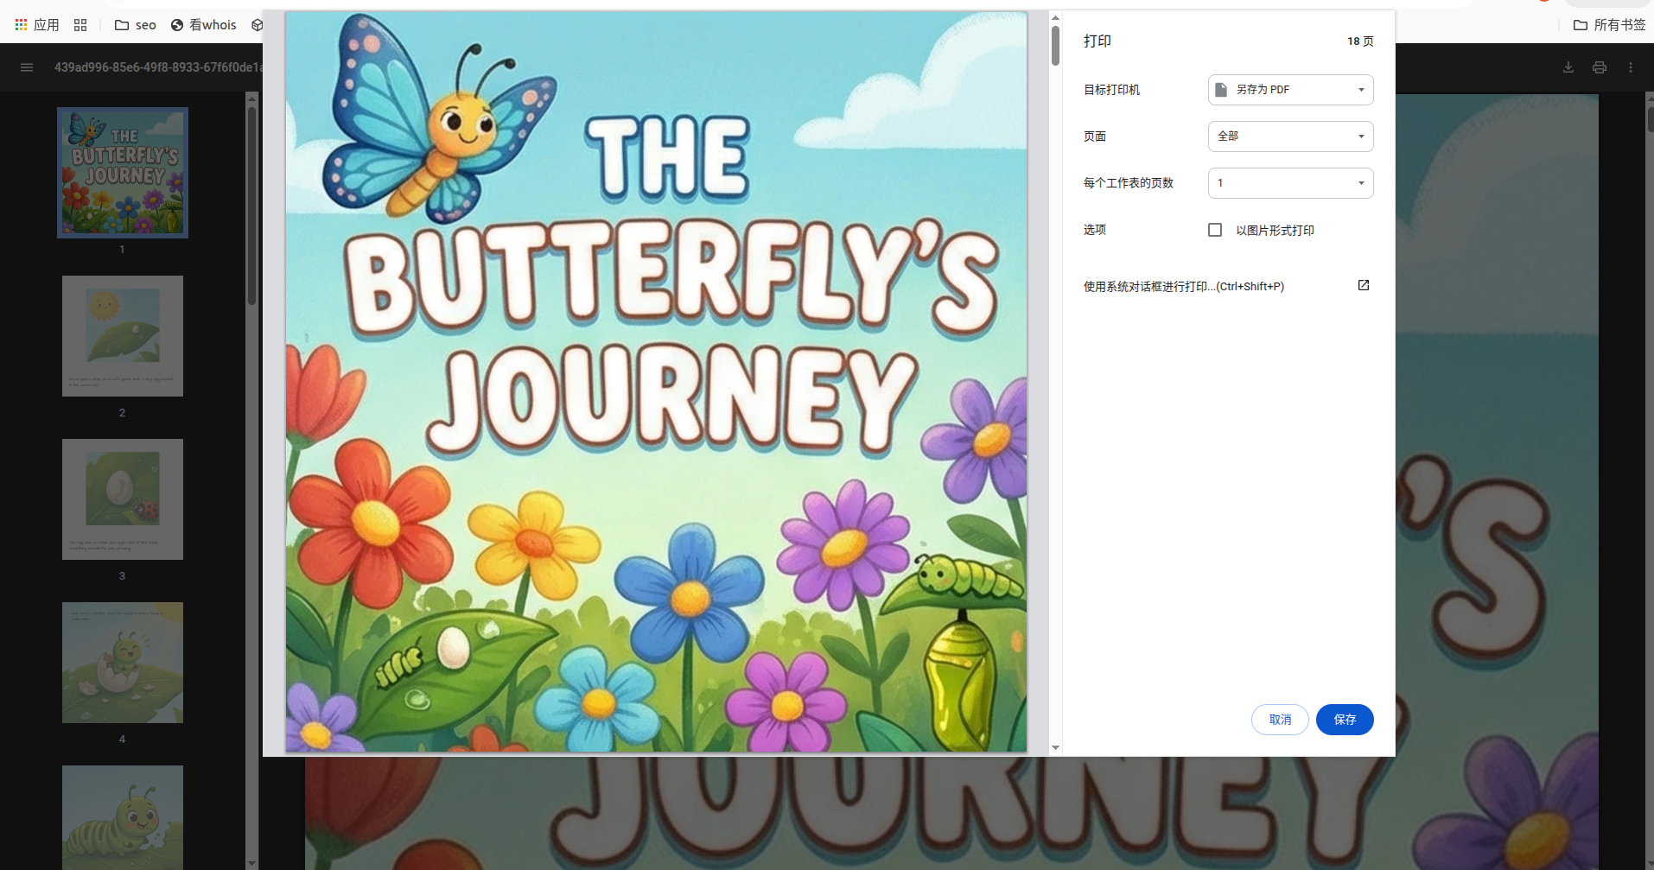Toggle the PDF sidebar hamburger menu

pyautogui.click(x=27, y=67)
